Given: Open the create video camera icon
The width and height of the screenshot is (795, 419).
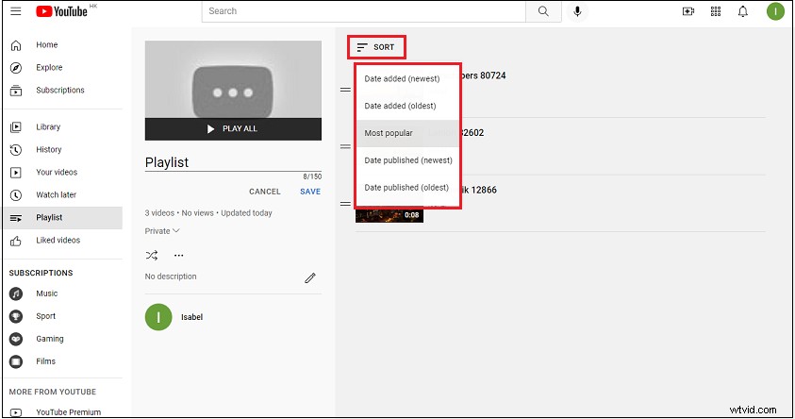Looking at the screenshot, I should pos(688,11).
